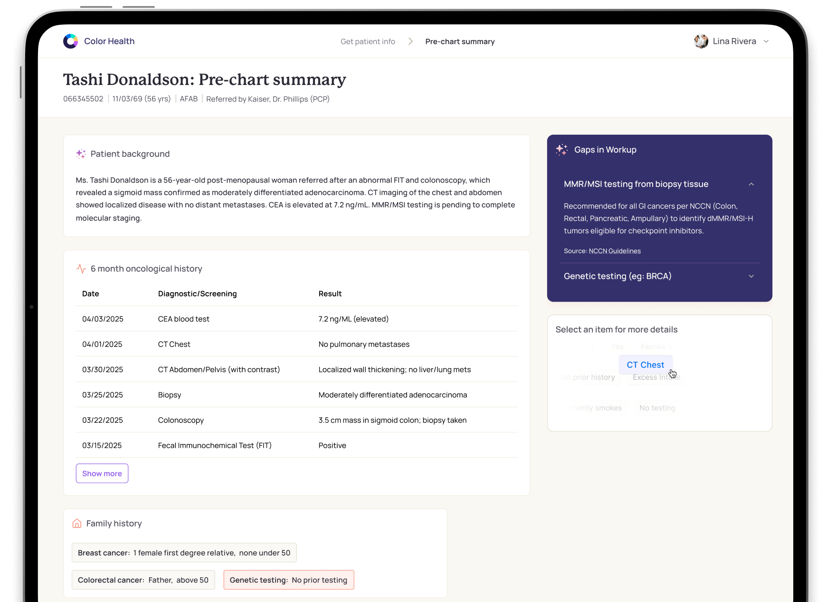Click the 03/22/2025 date cell
The image size is (827, 602).
click(103, 420)
